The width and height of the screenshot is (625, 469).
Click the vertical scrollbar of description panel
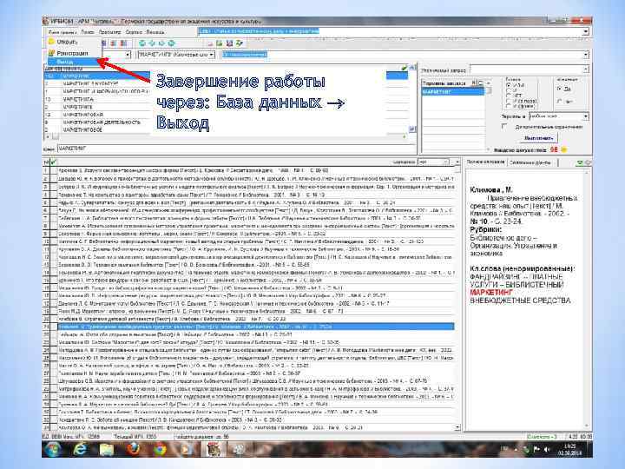[x=586, y=299]
